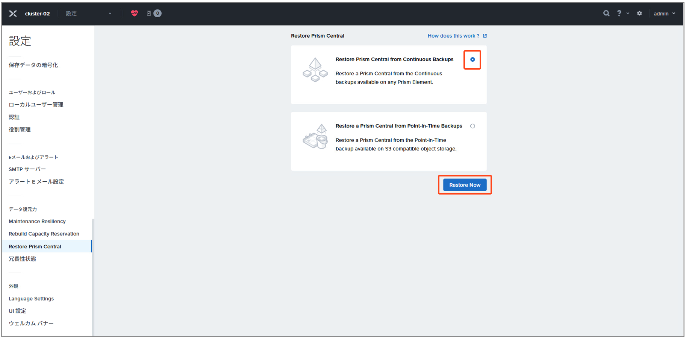Click the Restore Now button
The height and width of the screenshot is (339, 686).
click(x=465, y=185)
